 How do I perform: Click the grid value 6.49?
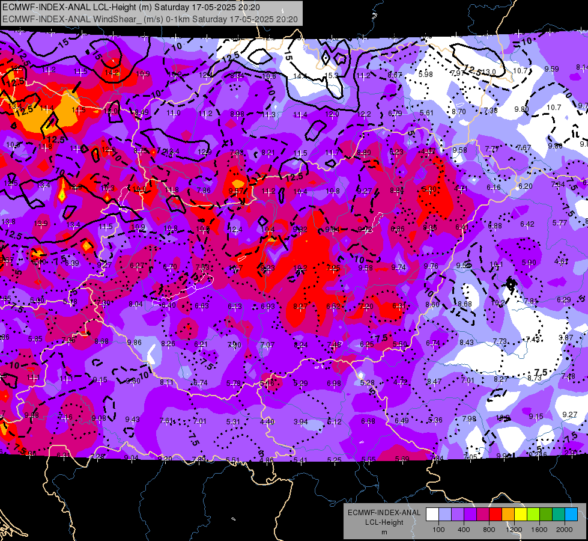401,421
